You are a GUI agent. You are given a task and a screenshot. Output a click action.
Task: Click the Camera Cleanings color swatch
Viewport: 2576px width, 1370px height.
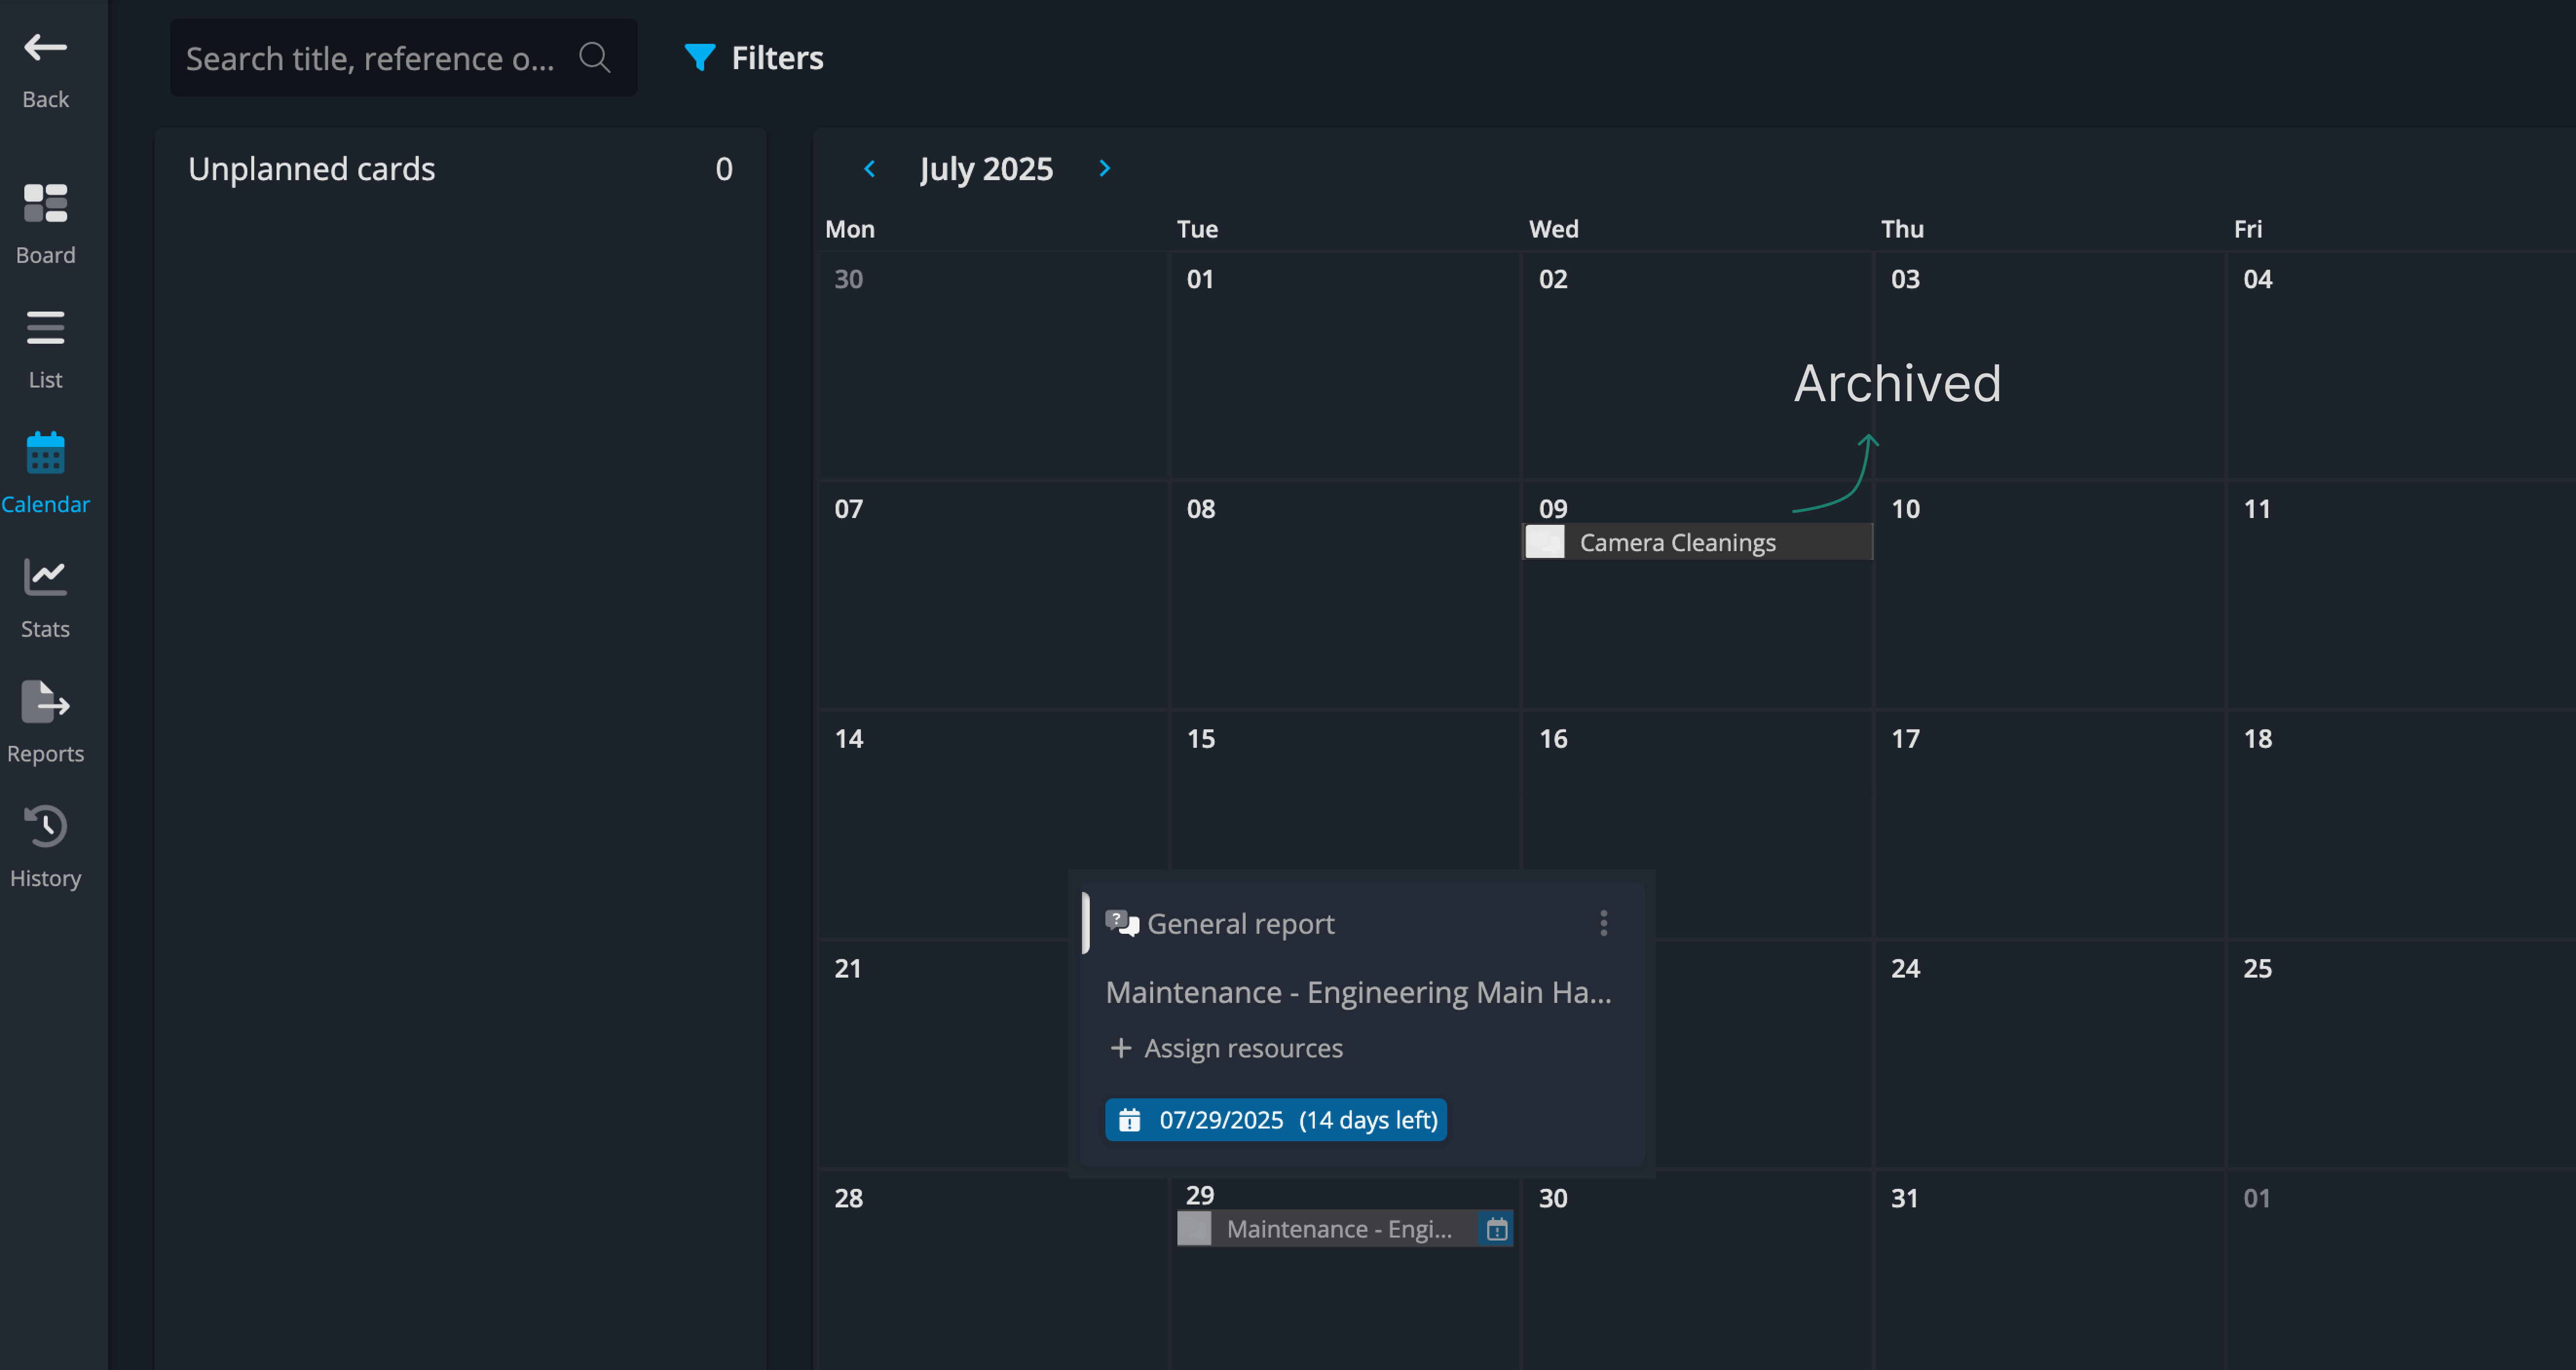pyautogui.click(x=1544, y=542)
